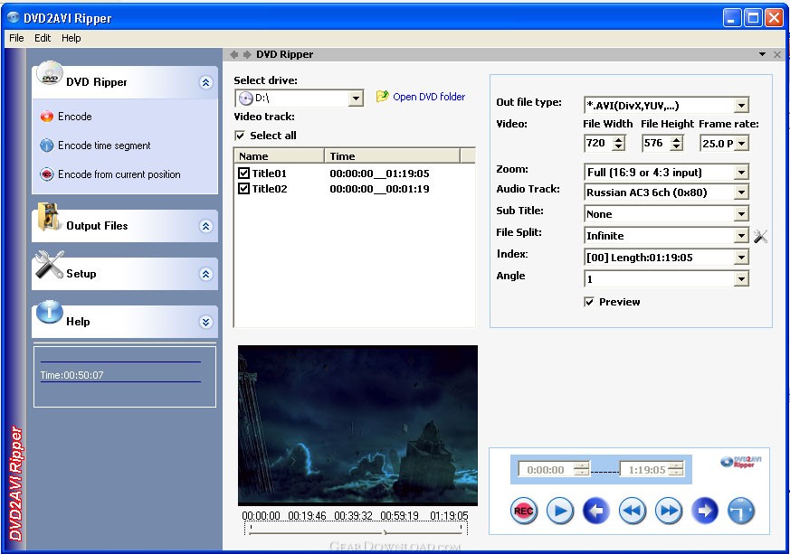The image size is (790, 554).
Task: Click the forward navigation arrow in header
Action: click(247, 54)
